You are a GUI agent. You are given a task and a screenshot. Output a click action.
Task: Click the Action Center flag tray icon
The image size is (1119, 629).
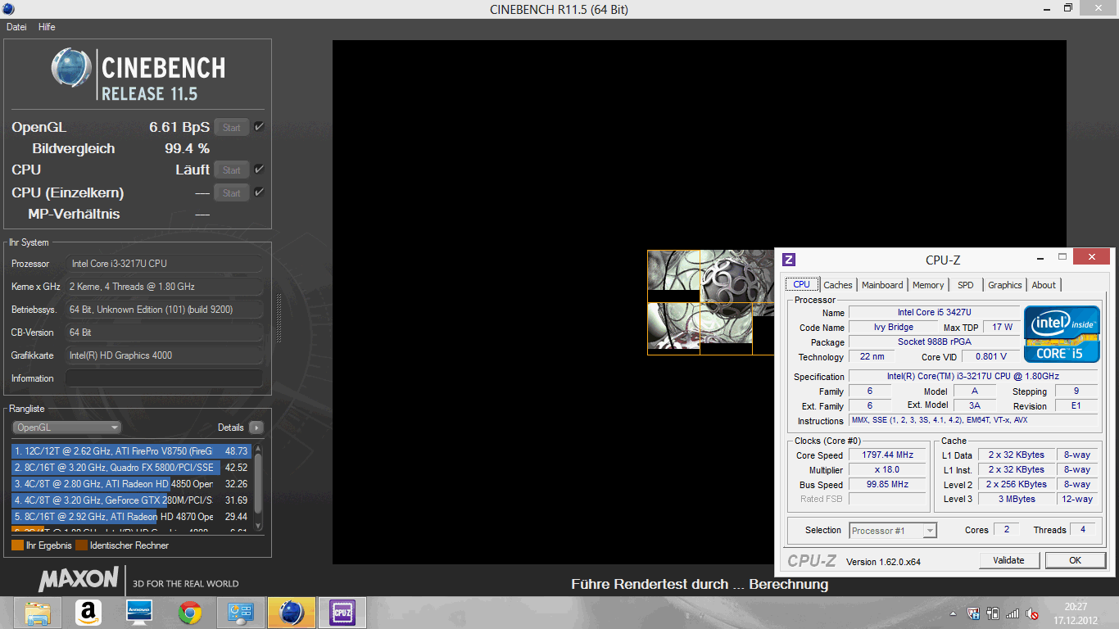pyautogui.click(x=973, y=613)
